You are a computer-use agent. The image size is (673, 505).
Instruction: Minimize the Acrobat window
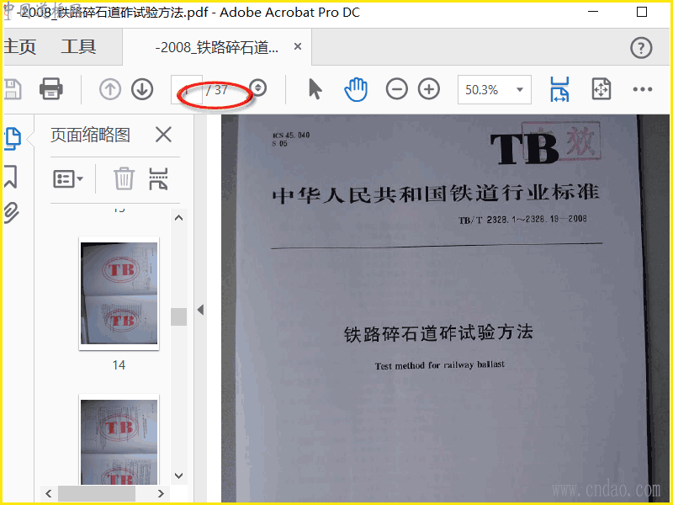pyautogui.click(x=593, y=12)
